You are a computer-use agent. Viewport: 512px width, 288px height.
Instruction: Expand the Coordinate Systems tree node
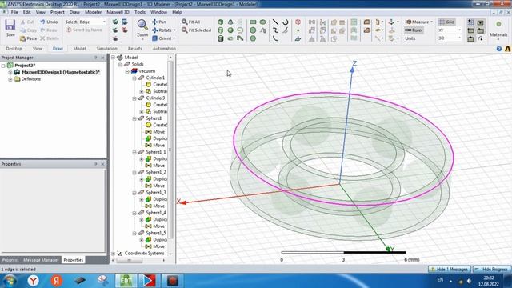point(114,254)
